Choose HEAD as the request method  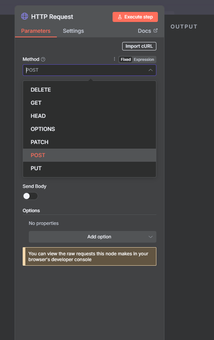click(x=90, y=116)
